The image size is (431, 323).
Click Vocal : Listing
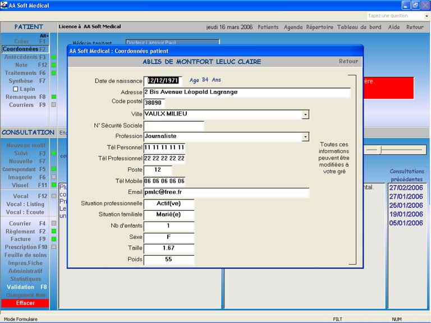tap(25, 204)
